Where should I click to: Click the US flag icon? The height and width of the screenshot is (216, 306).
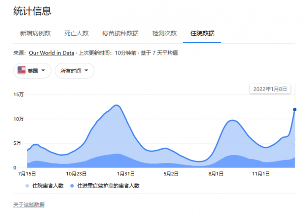coord(21,71)
